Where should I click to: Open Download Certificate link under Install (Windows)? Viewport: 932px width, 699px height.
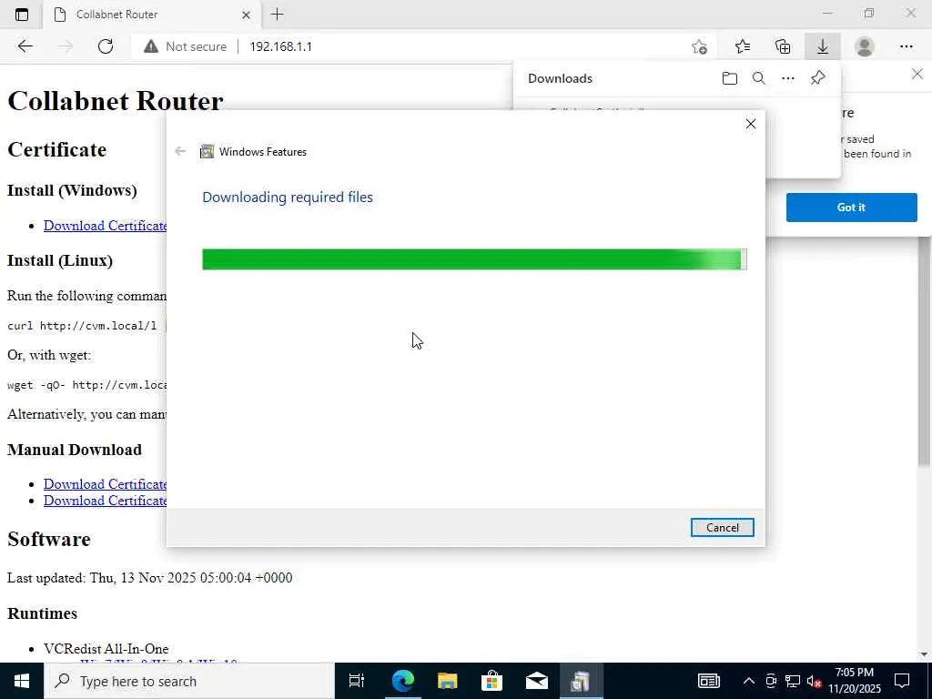106,226
